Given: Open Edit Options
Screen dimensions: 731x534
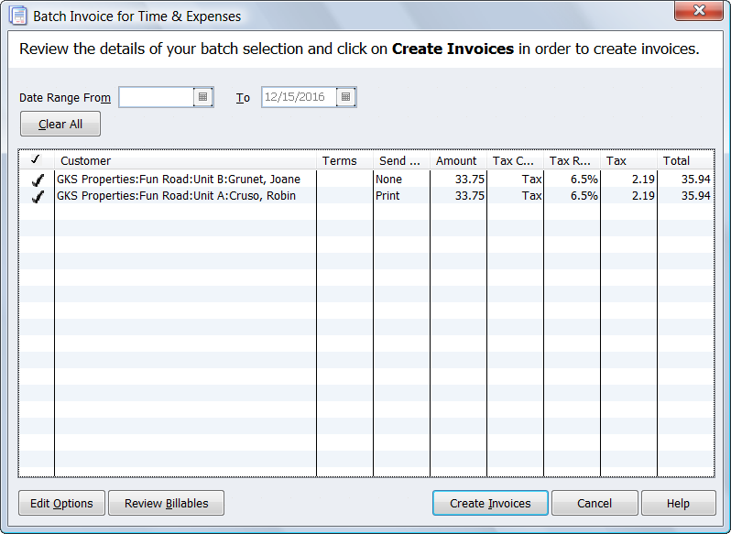Looking at the screenshot, I should 61,503.
